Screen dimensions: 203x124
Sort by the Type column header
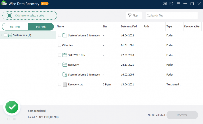pos(174,26)
